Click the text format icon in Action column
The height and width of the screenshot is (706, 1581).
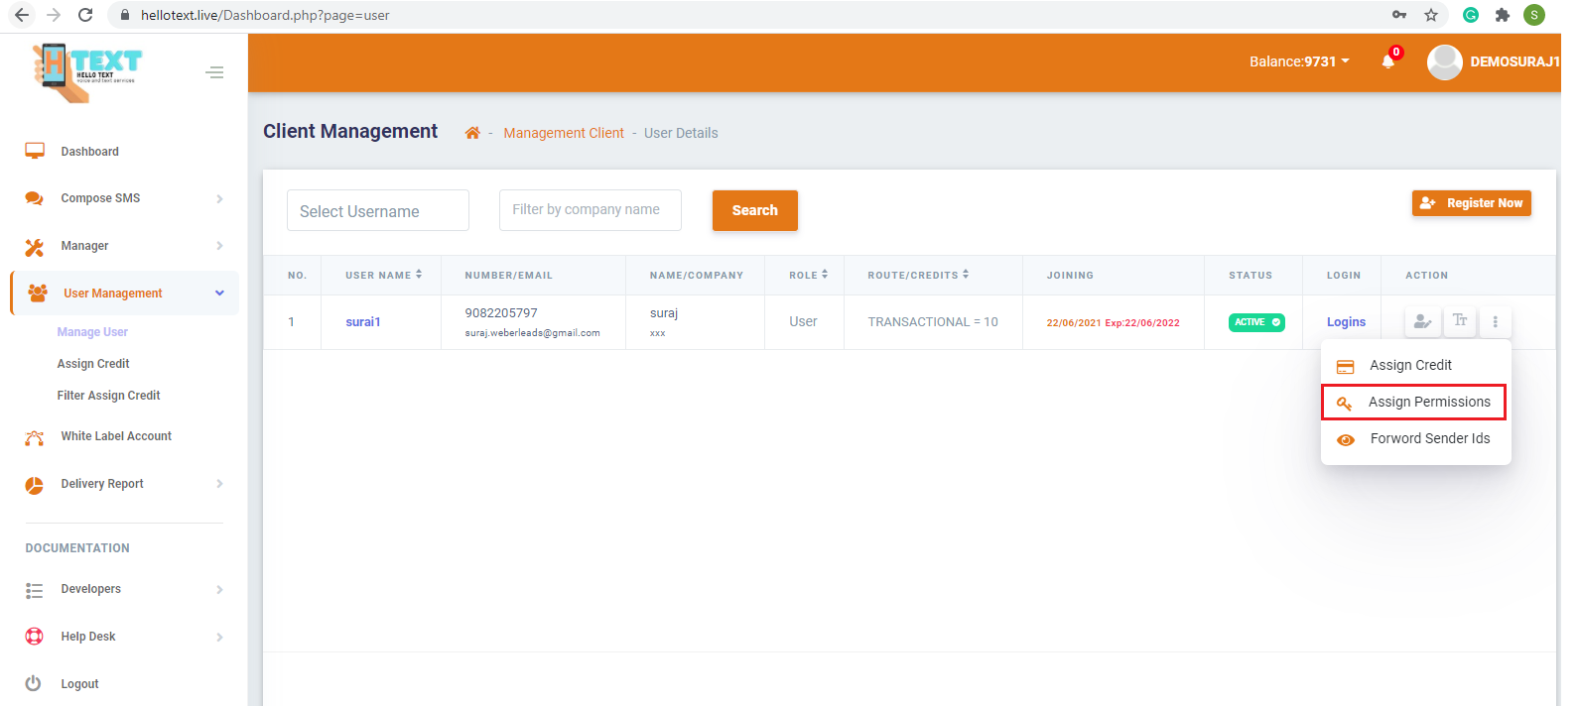pyautogui.click(x=1460, y=321)
